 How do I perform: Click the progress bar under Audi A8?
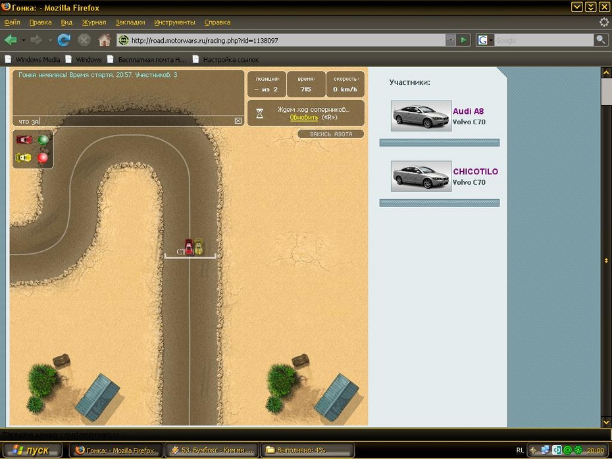click(x=440, y=143)
